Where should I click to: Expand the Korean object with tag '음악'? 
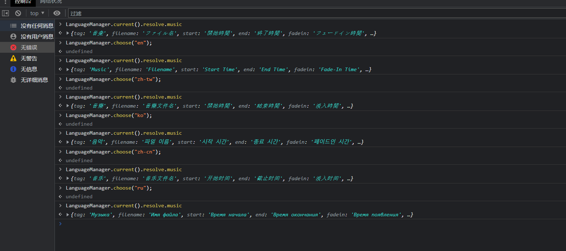tap(68, 142)
